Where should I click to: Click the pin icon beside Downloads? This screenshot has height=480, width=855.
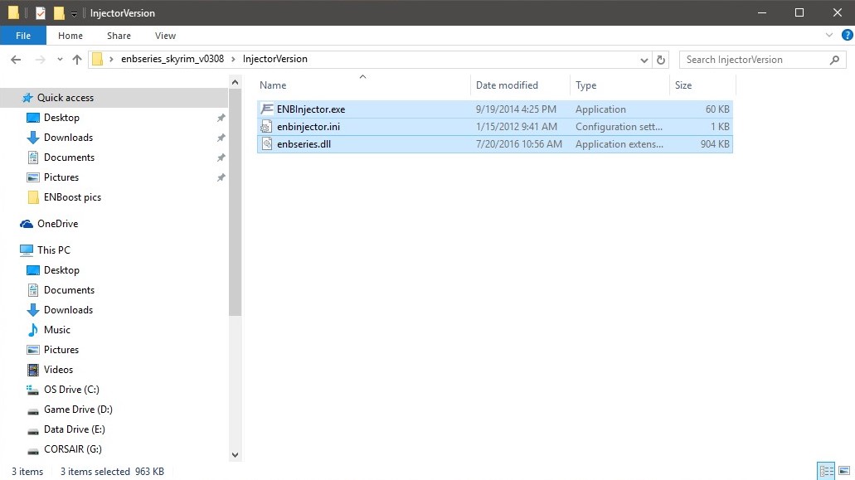click(x=221, y=138)
